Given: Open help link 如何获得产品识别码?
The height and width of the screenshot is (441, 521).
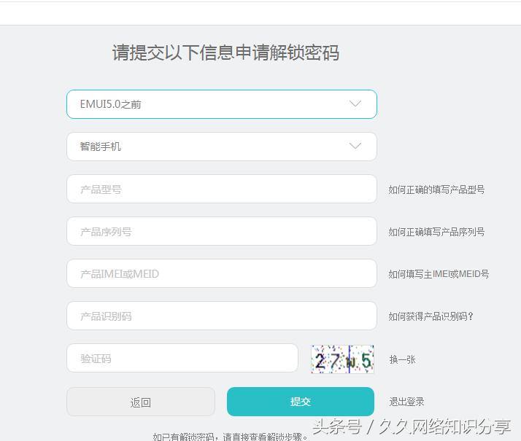Looking at the screenshot, I should click(x=431, y=316).
